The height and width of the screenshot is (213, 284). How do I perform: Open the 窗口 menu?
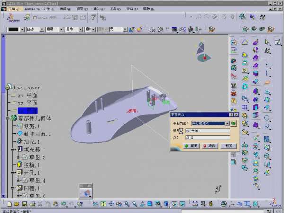[x=132, y=9]
